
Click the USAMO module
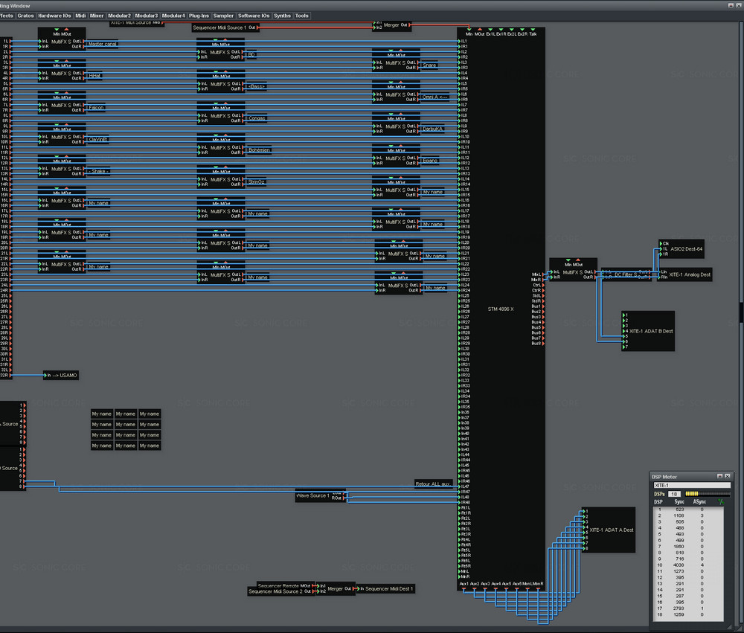point(62,376)
